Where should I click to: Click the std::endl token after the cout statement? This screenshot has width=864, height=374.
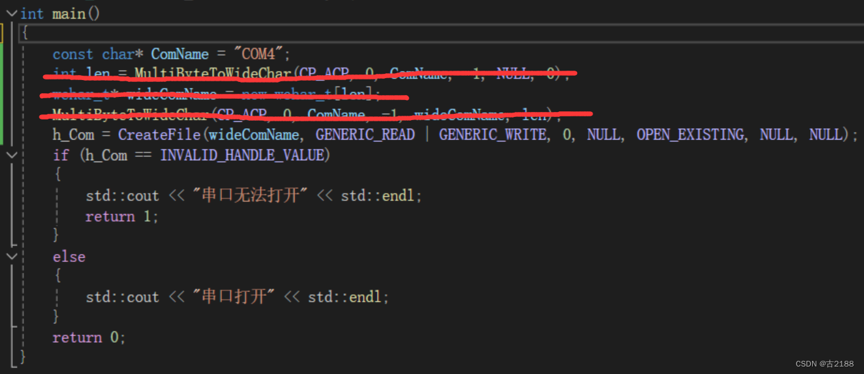click(378, 195)
